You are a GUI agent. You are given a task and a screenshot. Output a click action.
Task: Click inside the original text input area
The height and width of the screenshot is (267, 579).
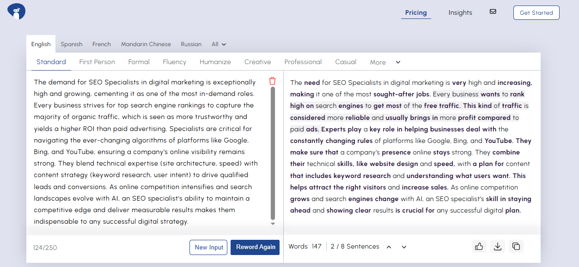(146, 152)
